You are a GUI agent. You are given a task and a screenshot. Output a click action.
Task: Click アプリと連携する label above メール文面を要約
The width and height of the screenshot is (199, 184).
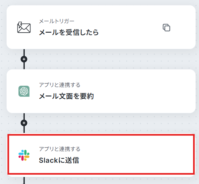coord(60,85)
